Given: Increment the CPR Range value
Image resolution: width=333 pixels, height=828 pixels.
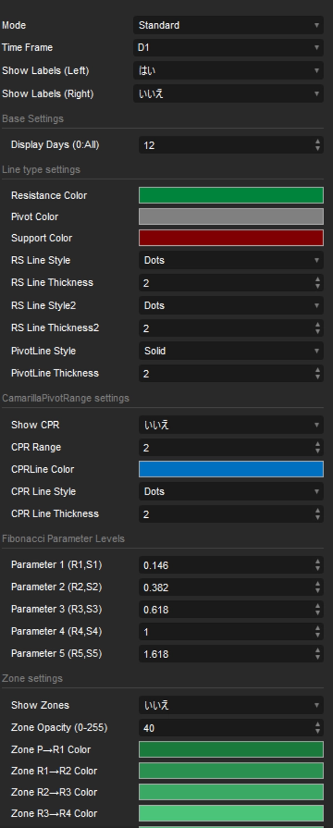Looking at the screenshot, I should (x=317, y=443).
